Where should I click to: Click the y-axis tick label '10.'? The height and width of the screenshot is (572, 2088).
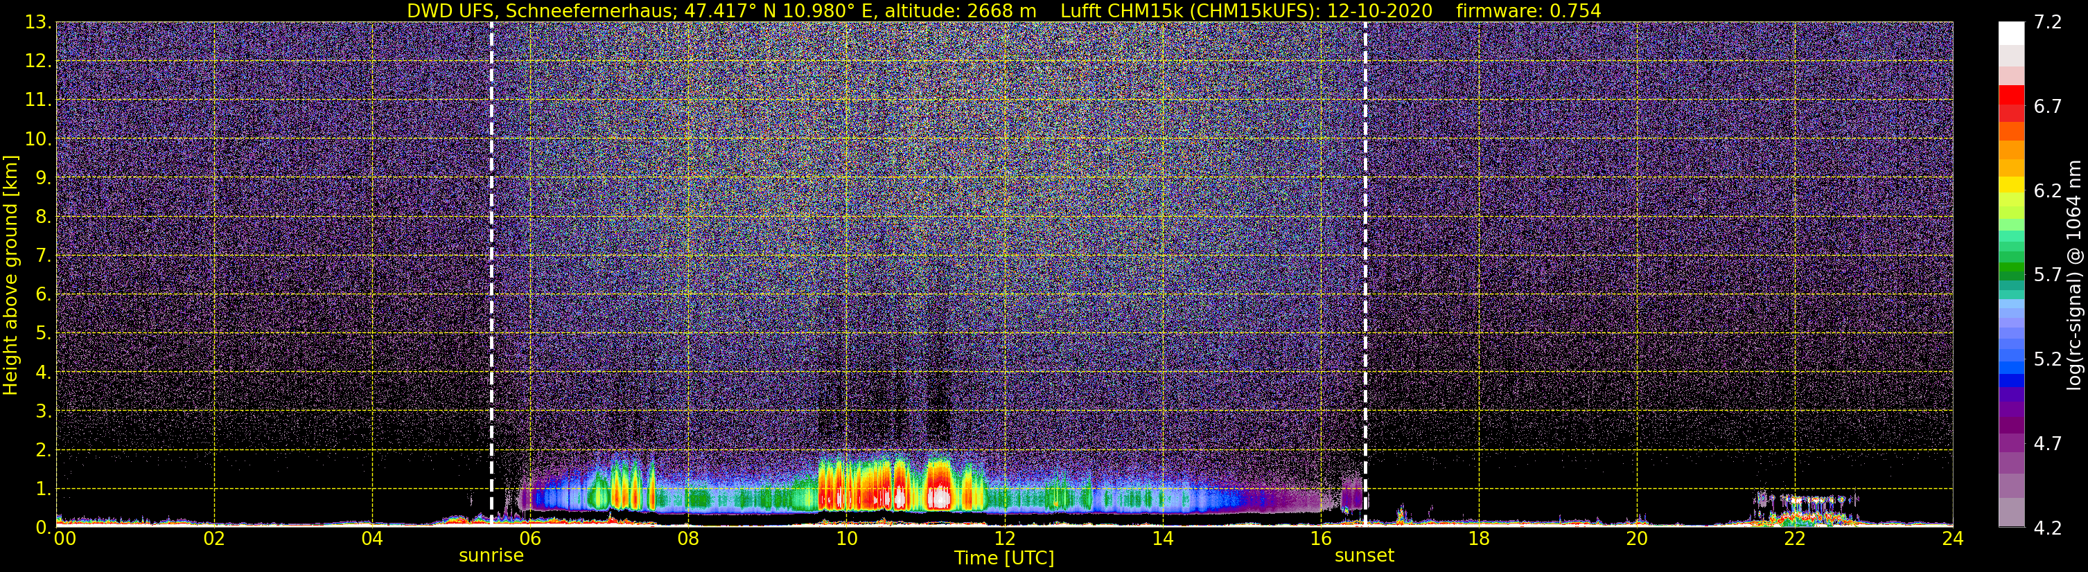pos(38,138)
